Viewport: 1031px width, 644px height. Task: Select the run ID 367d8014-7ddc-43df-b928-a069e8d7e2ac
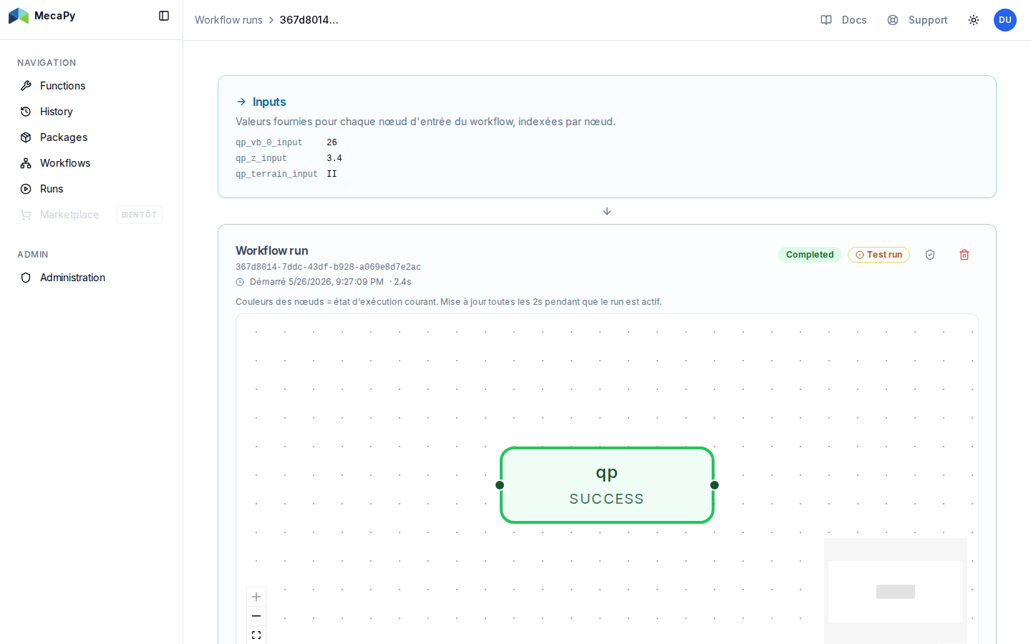[328, 267]
